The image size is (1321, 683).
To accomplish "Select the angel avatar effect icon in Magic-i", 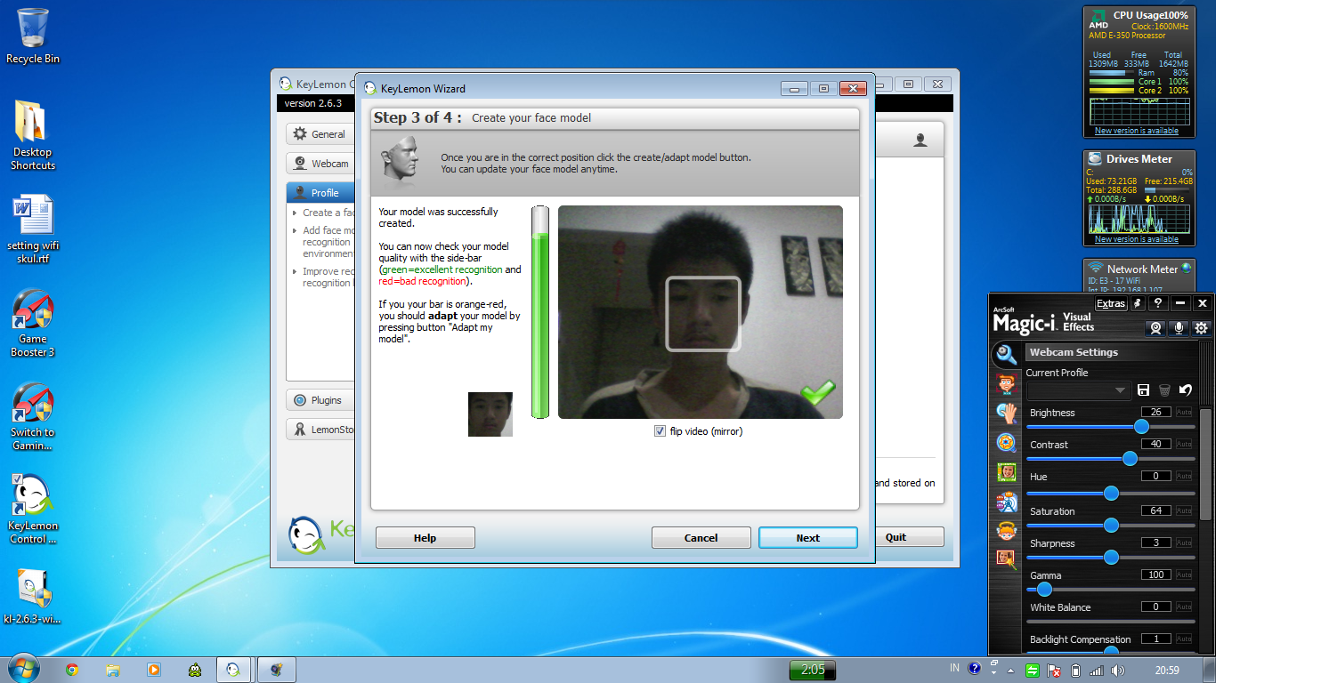I will click(1007, 531).
